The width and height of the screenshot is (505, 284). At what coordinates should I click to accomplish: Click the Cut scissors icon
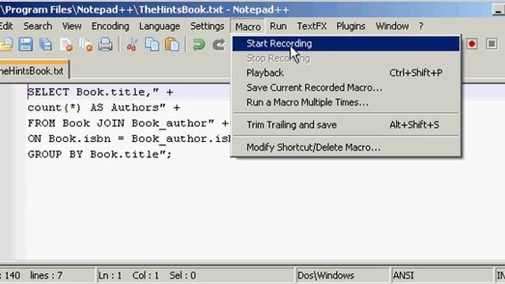132,44
